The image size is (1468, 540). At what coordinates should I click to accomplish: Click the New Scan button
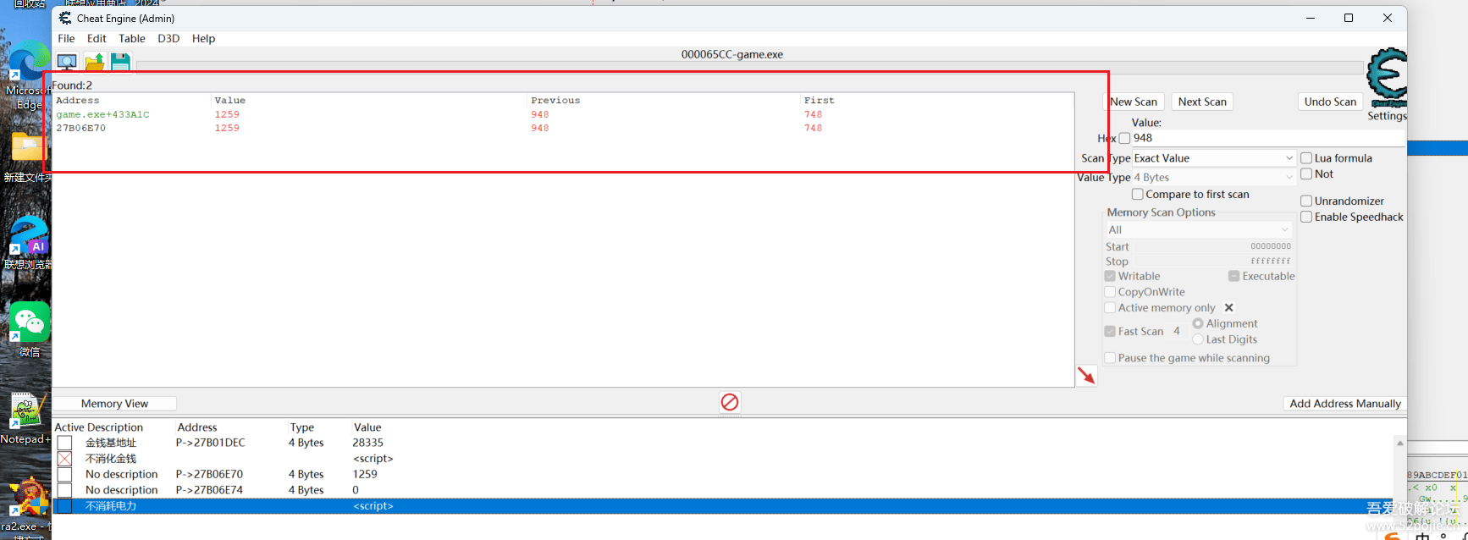(x=1134, y=102)
